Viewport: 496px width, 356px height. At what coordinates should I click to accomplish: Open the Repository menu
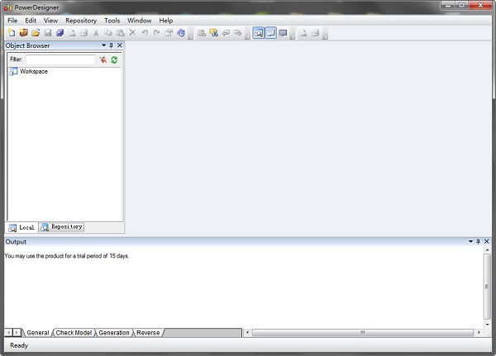tap(81, 21)
